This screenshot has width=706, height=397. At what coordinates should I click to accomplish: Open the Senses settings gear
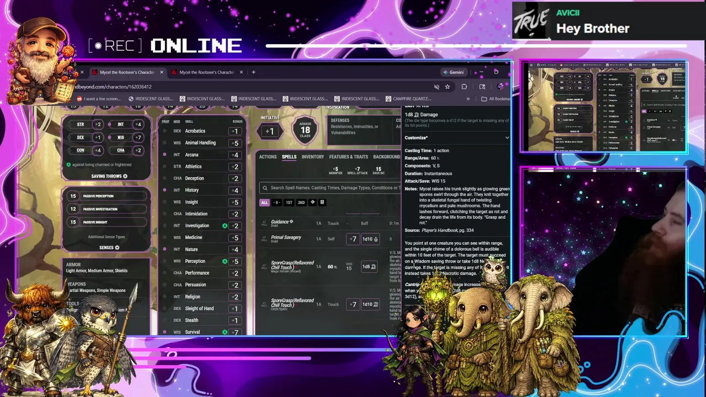(x=117, y=248)
